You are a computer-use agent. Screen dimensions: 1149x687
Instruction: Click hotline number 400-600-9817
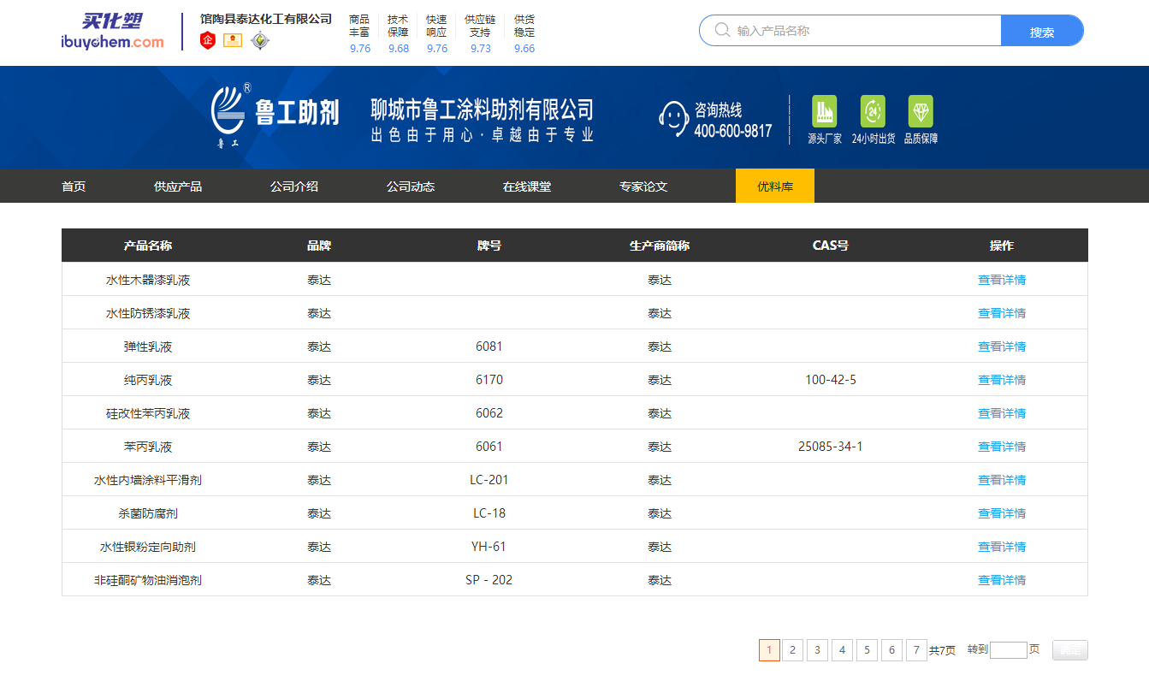pyautogui.click(x=732, y=131)
